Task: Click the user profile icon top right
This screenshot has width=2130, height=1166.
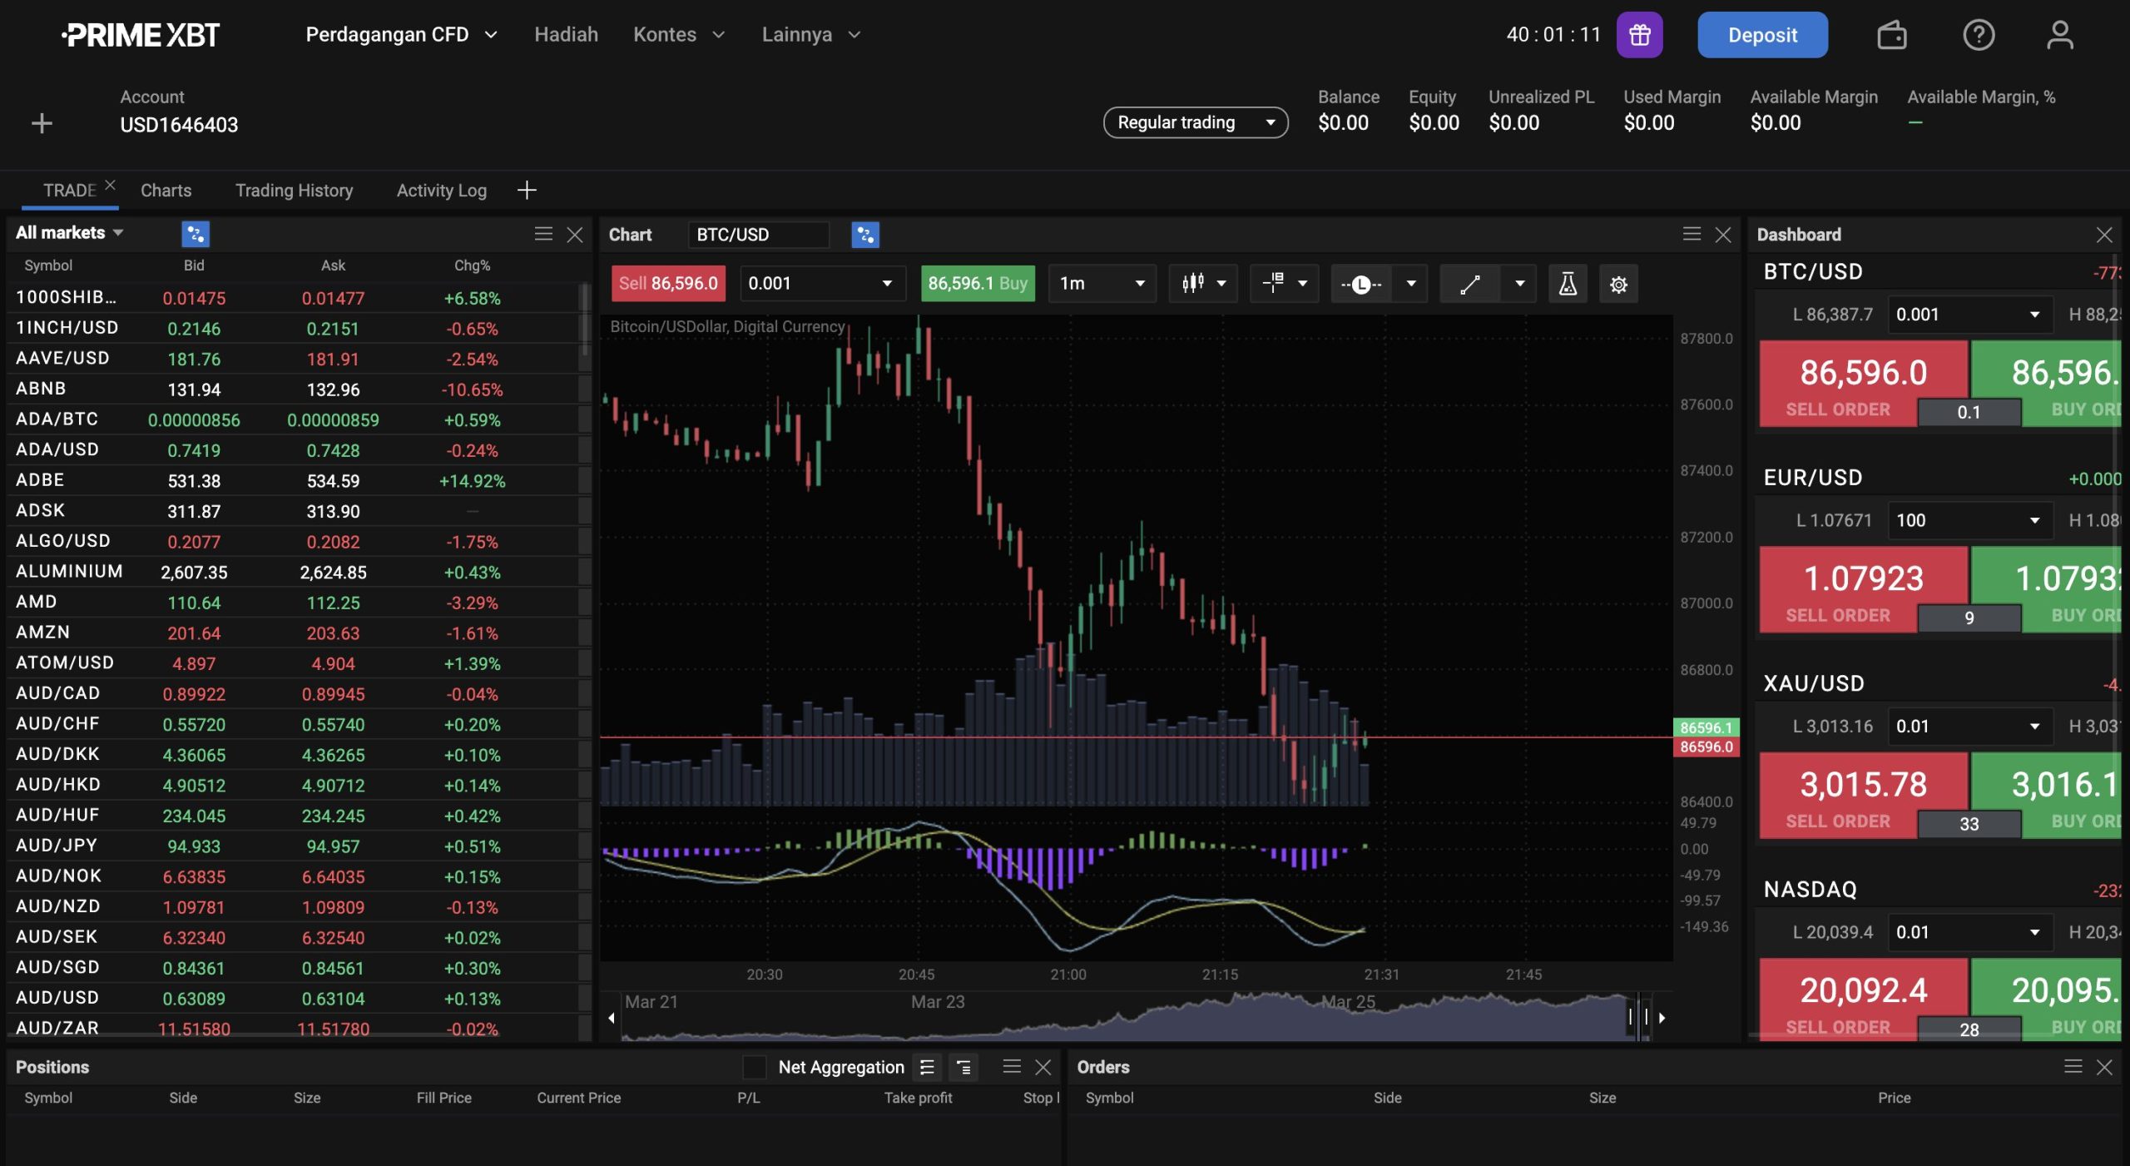Action: tap(2060, 34)
